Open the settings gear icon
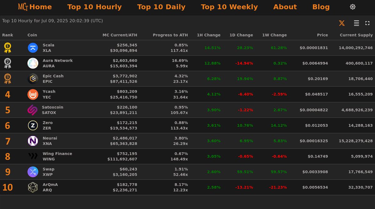375x209 pixels. pyautogui.click(x=352, y=7)
